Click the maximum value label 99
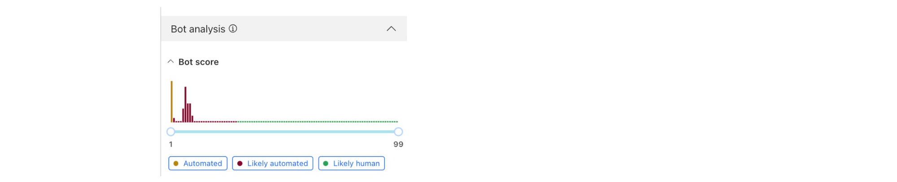This screenshot has width=897, height=182. click(398, 144)
